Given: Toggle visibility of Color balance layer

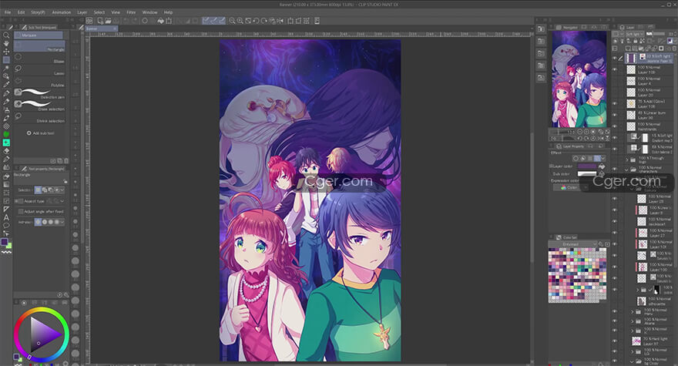Looking at the screenshot, I should [615, 149].
